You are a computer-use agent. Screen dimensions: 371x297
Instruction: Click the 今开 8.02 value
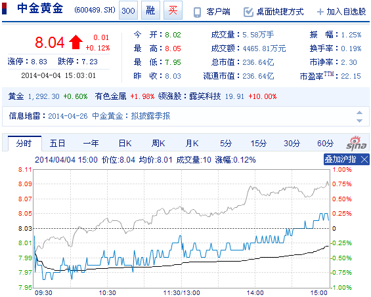pos(173,35)
